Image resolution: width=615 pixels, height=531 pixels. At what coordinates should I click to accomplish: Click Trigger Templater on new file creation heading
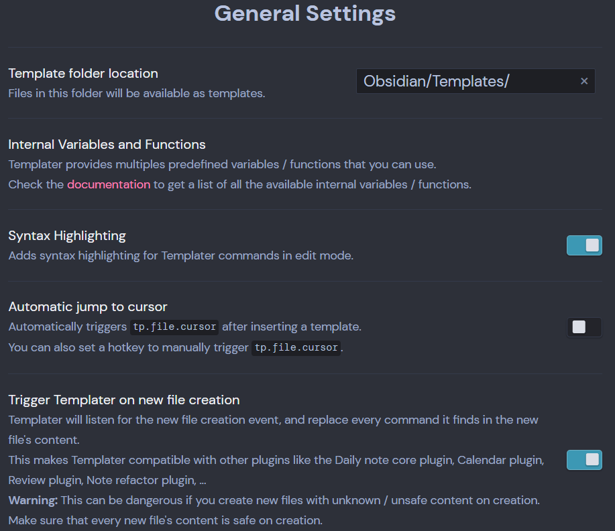click(123, 400)
